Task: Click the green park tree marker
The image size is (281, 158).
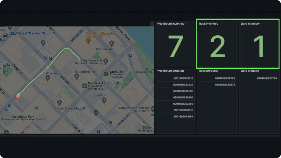Action: click(x=96, y=113)
